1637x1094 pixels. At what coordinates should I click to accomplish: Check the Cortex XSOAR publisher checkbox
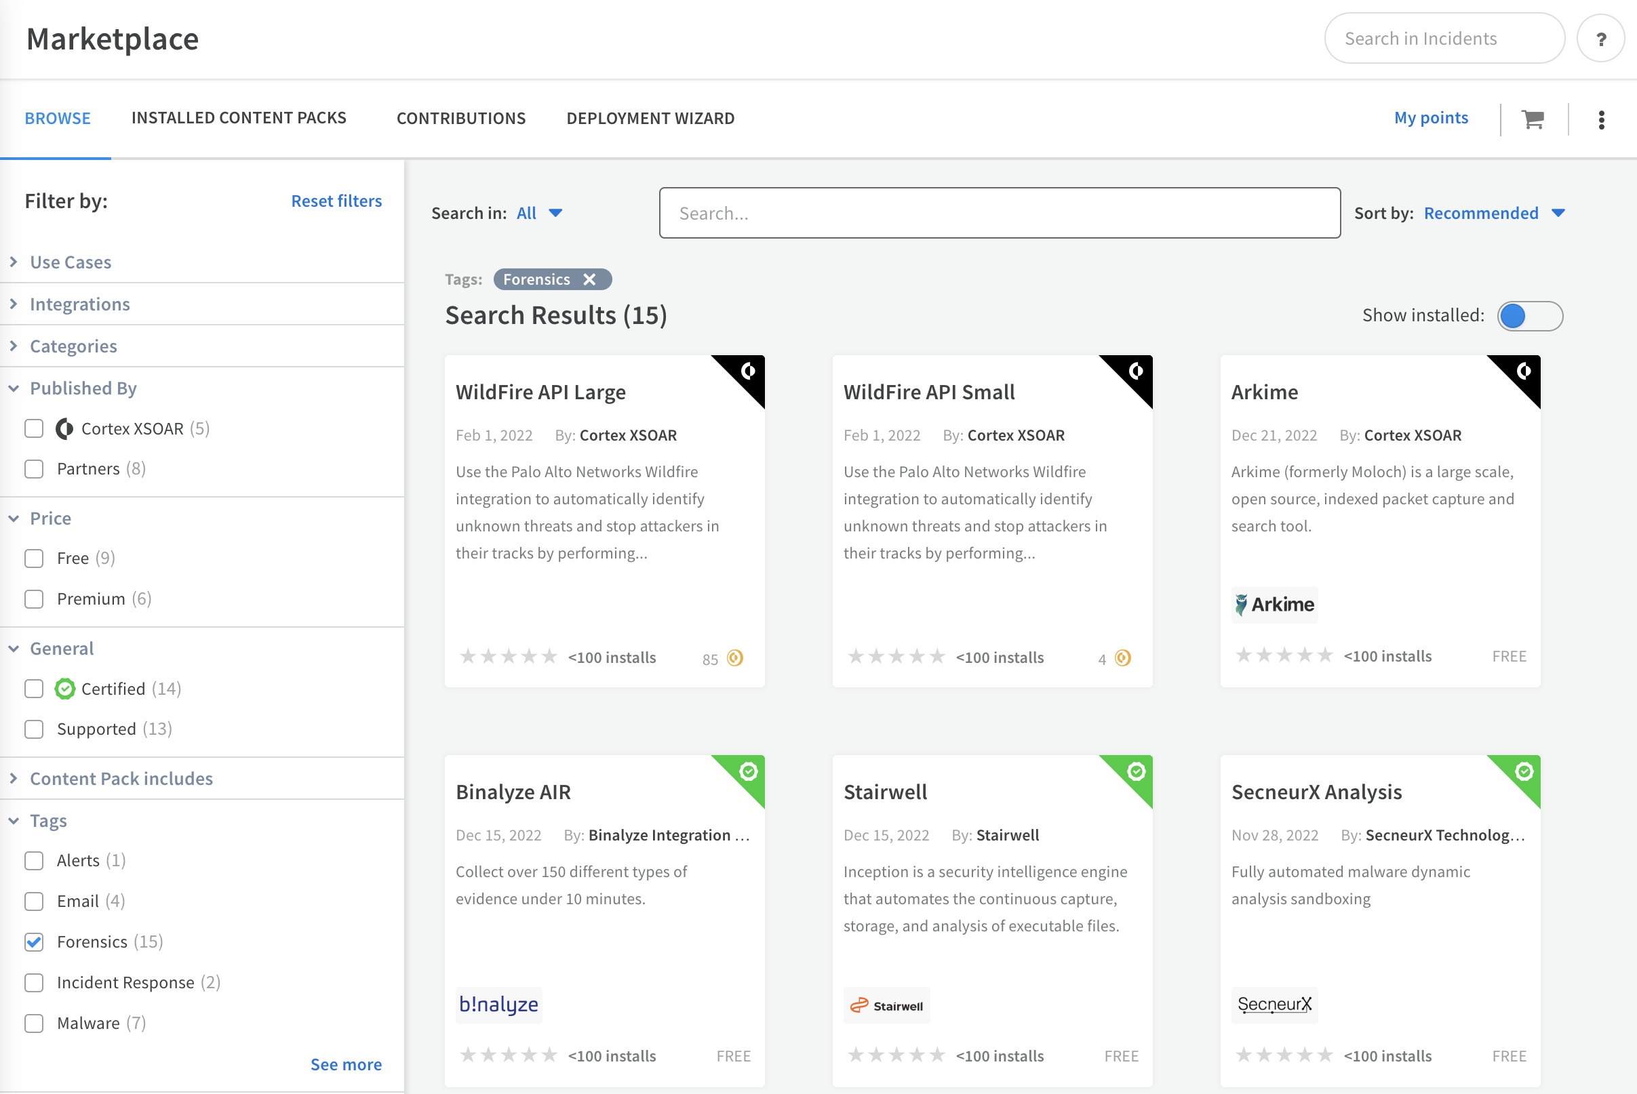pos(34,428)
